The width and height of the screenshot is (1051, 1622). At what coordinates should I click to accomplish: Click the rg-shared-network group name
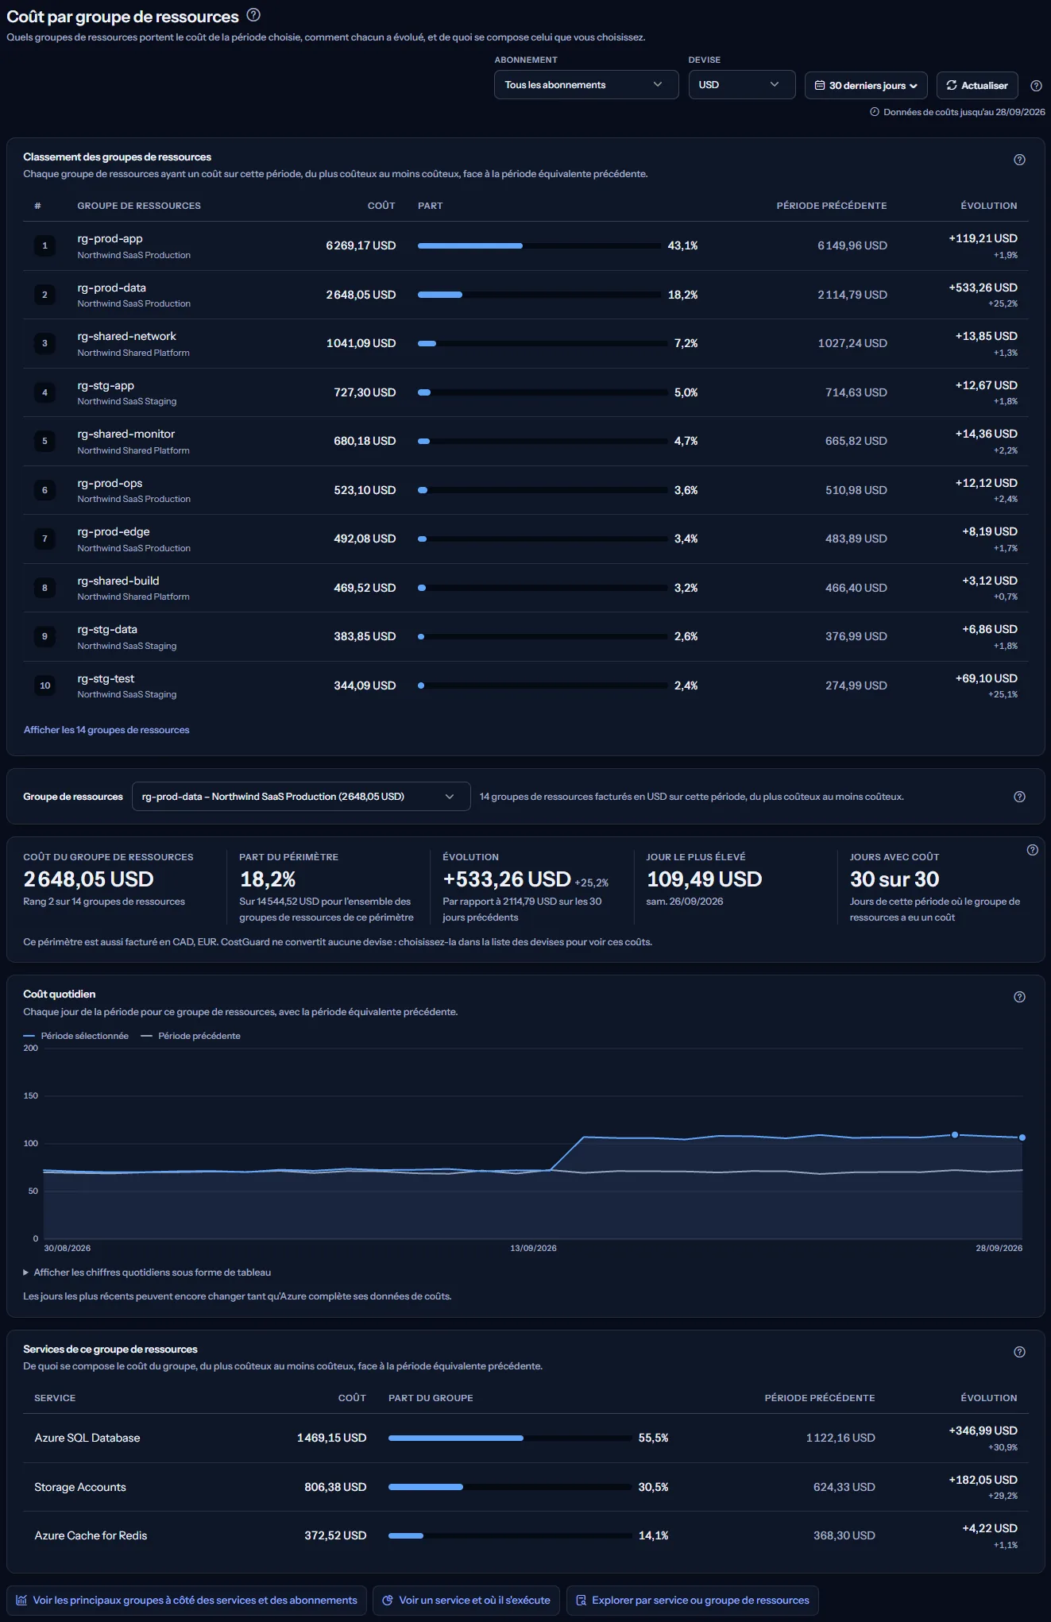(126, 336)
